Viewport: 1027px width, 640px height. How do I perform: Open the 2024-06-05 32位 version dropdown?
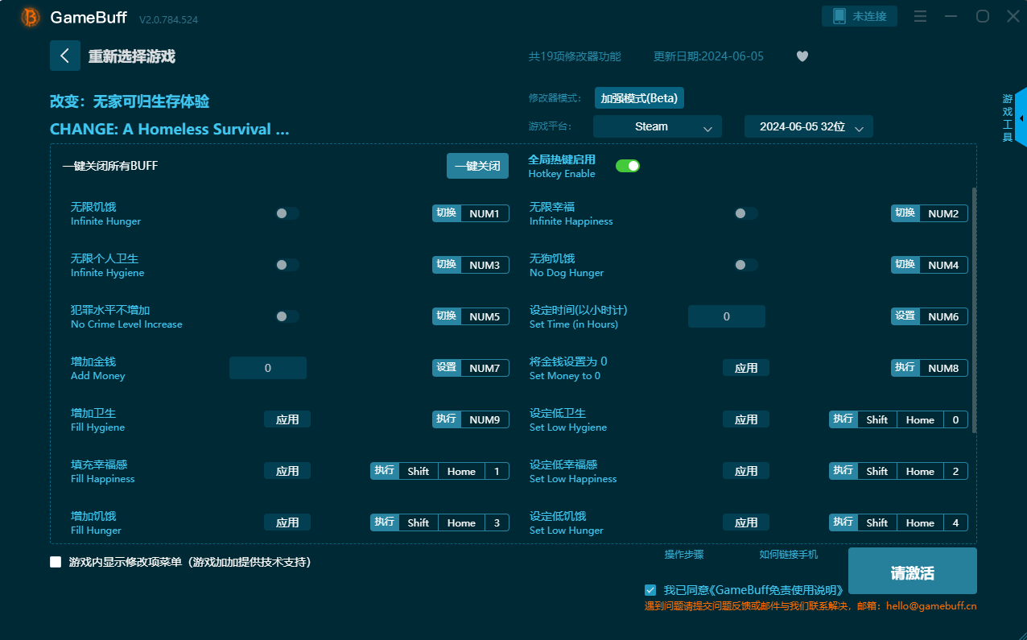tap(809, 126)
